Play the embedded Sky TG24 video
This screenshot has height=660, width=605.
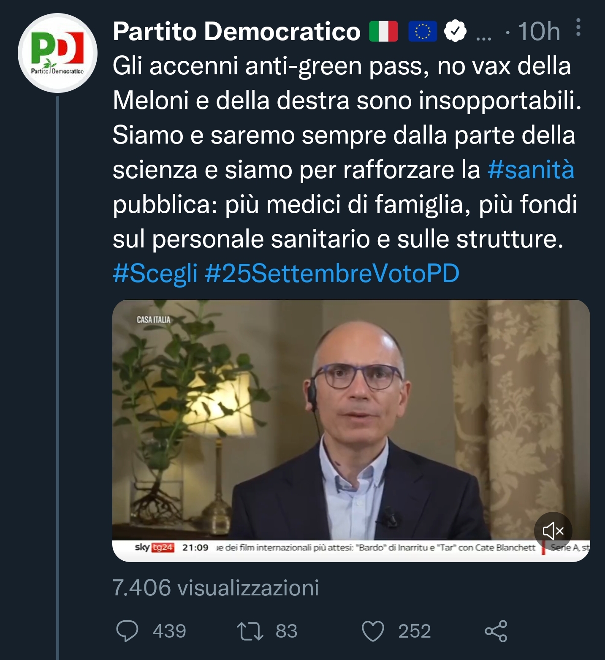pyautogui.click(x=351, y=431)
